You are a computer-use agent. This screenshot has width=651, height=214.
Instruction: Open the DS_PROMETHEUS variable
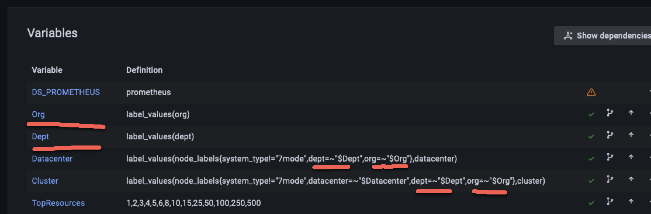click(66, 92)
